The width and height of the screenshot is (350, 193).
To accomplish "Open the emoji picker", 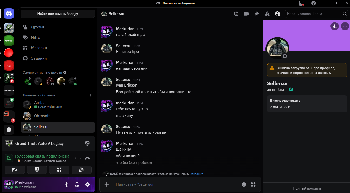I will pyautogui.click(x=244, y=184).
